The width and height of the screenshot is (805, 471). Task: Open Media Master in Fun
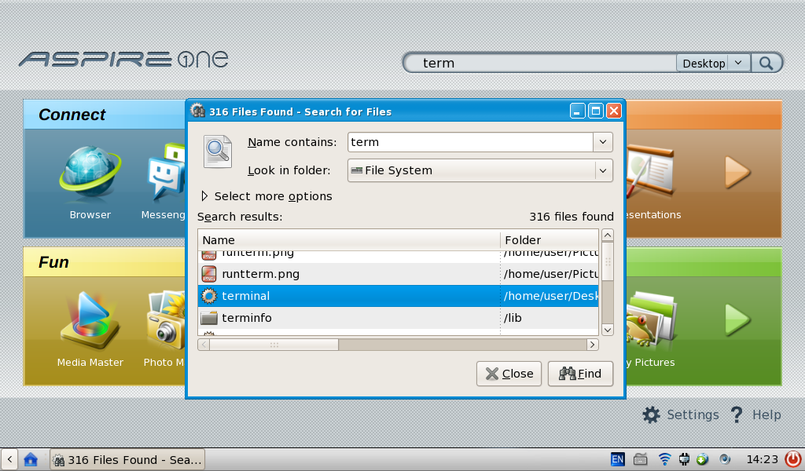90,321
